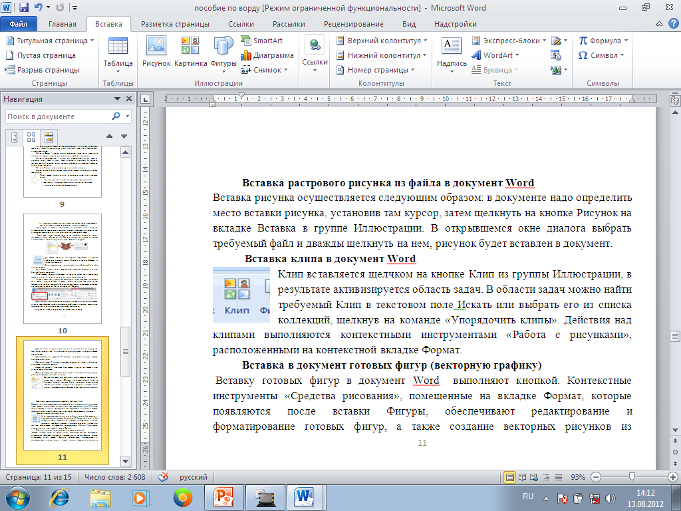Collapse the ribbon with the caret button
Viewport: 681px width, 511px height.
click(x=659, y=24)
